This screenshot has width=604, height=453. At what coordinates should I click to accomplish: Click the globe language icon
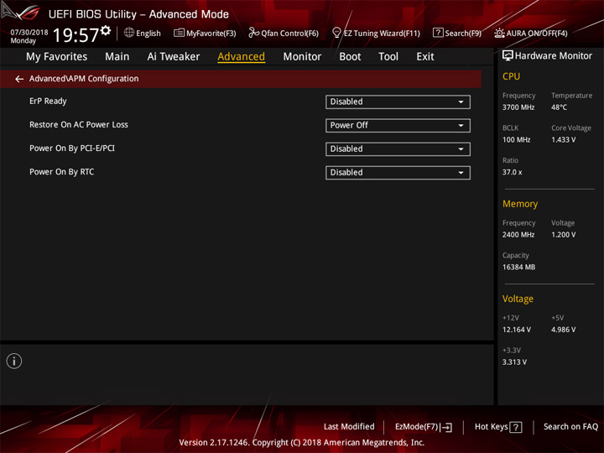coord(129,33)
